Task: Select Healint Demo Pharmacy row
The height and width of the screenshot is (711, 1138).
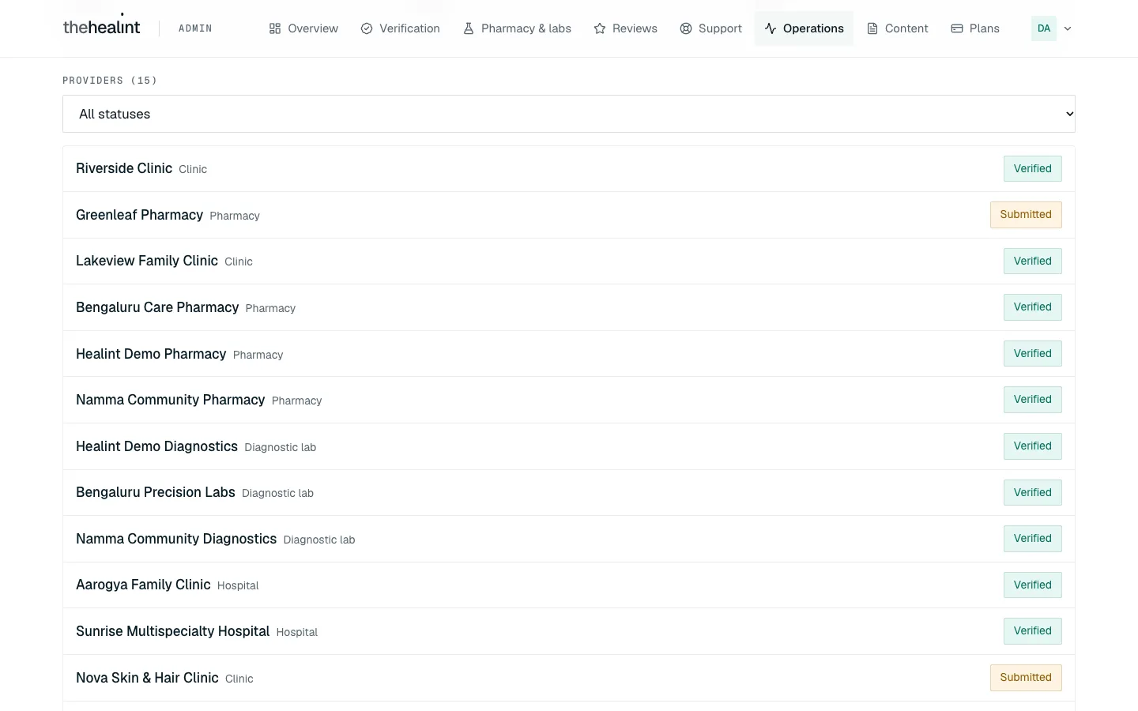Action: click(569, 354)
